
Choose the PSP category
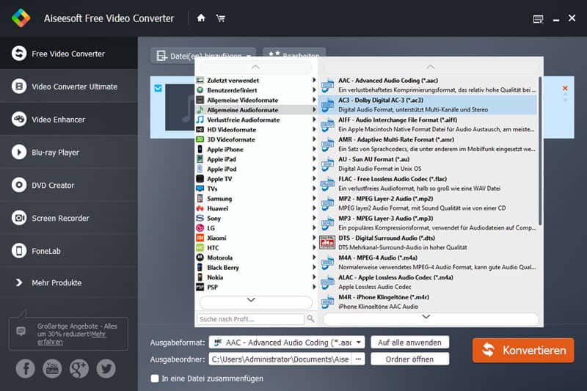256,287
